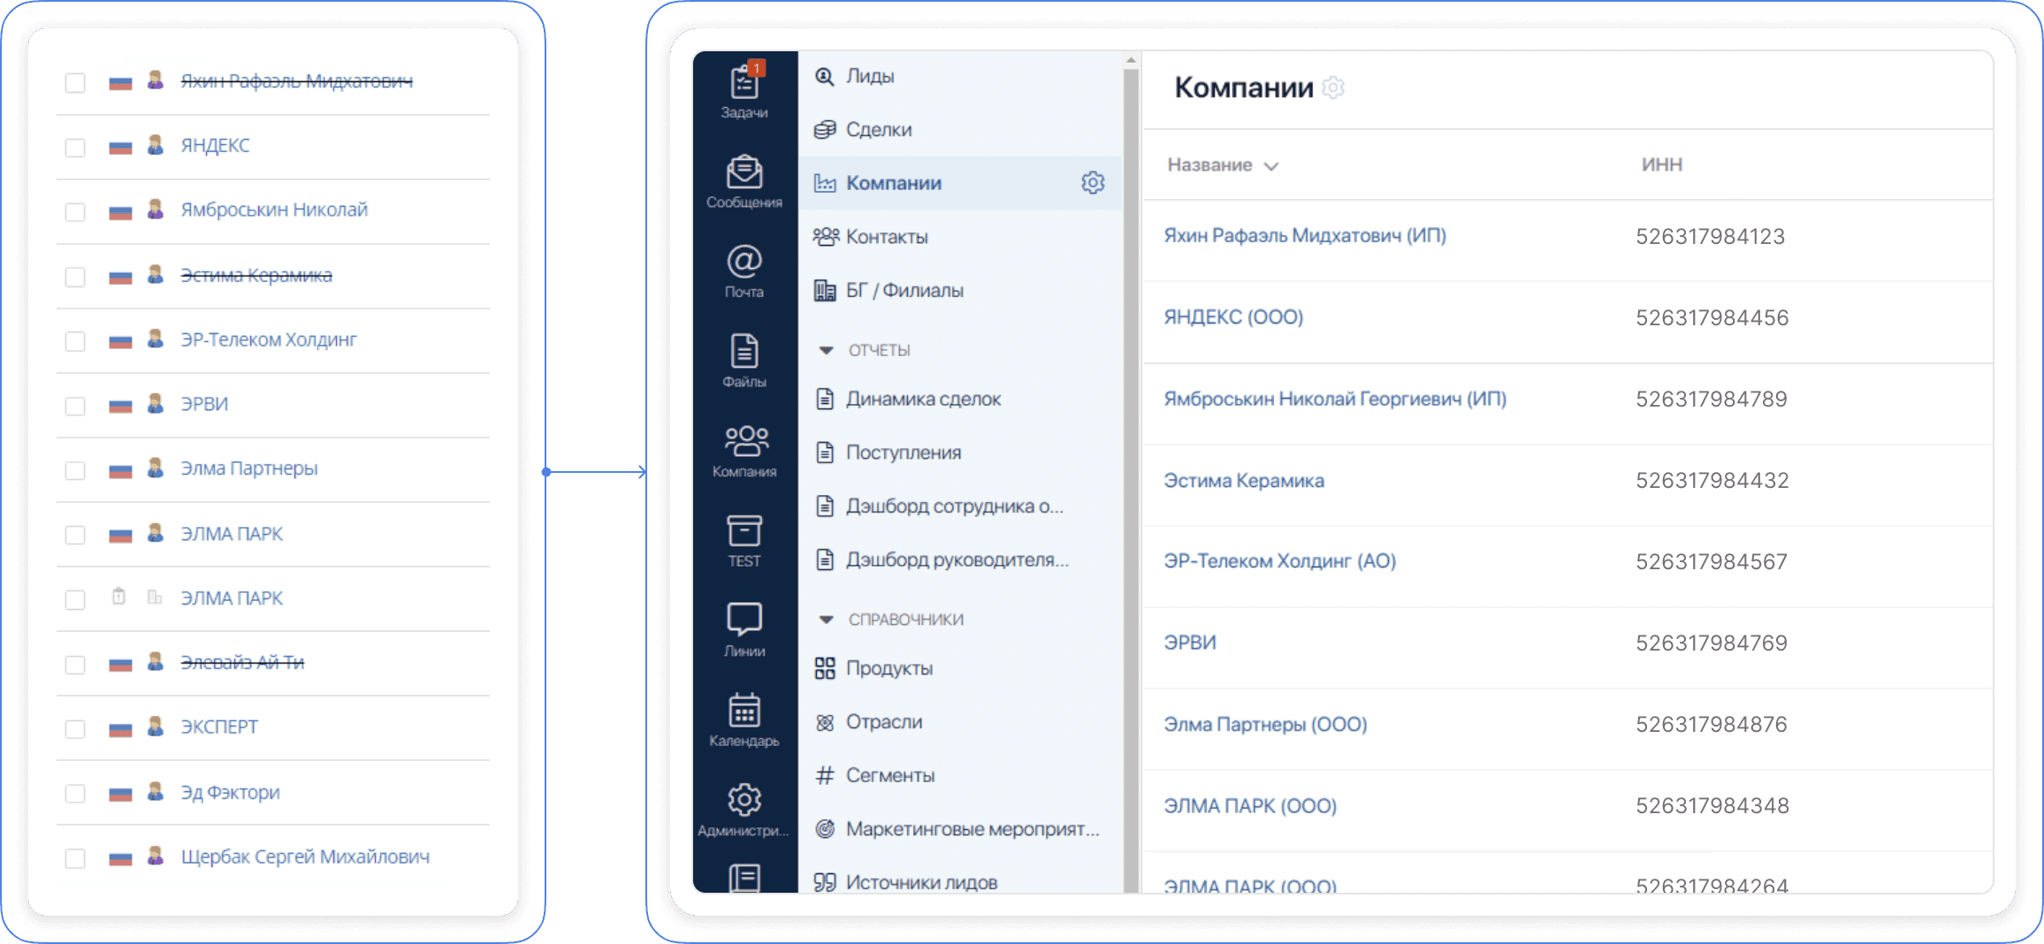Image resolution: width=2044 pixels, height=944 pixels.
Task: Check the box for Ямброськин Николай
Action: (x=75, y=212)
